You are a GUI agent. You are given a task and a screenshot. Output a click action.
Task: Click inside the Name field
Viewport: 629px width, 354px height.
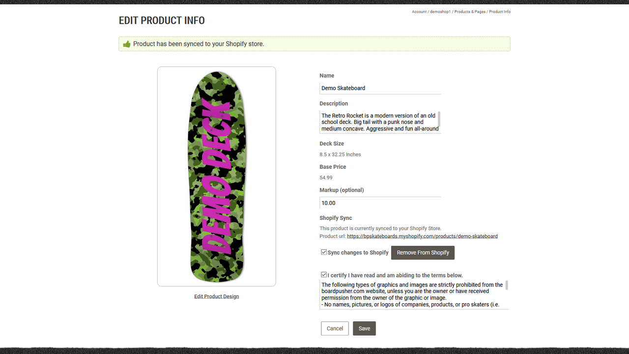pos(380,88)
